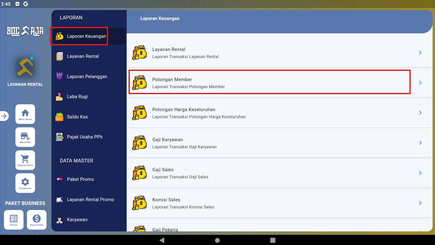This screenshot has height=245, width=435.
Task: Select Laba Rugi menu item
Action: [88, 97]
